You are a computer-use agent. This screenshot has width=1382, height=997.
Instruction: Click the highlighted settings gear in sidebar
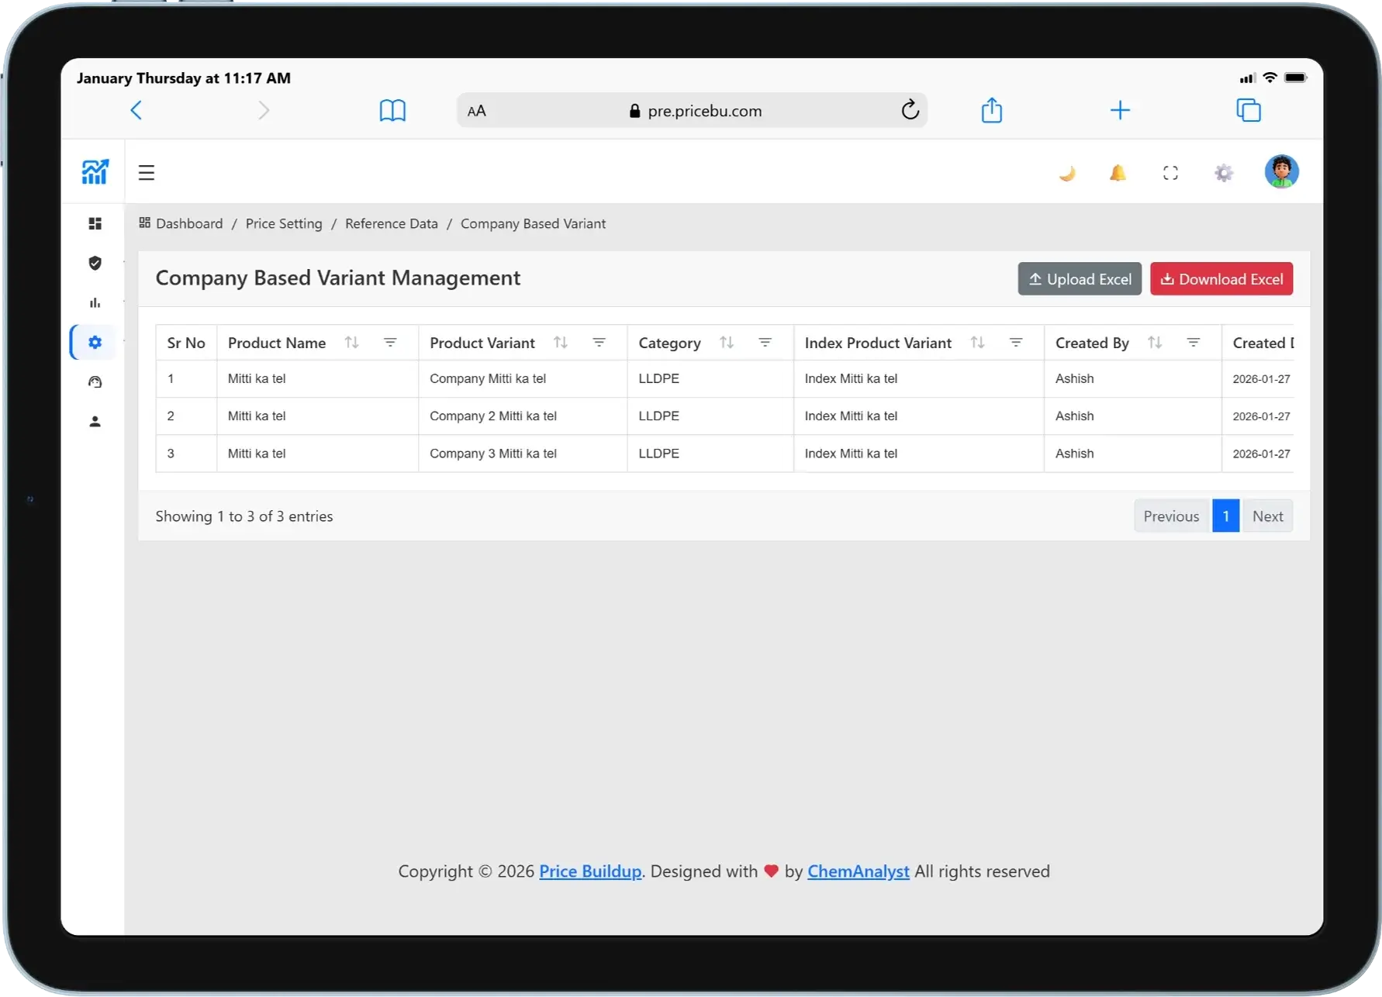click(95, 342)
